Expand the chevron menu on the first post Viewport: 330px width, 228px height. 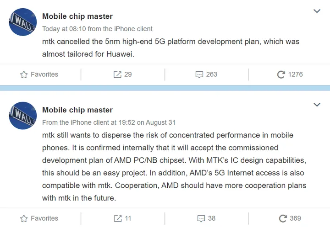pos(317,11)
